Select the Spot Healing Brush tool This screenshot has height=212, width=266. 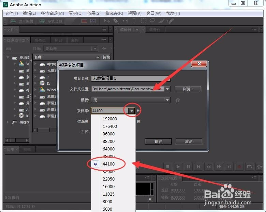coord(171,21)
